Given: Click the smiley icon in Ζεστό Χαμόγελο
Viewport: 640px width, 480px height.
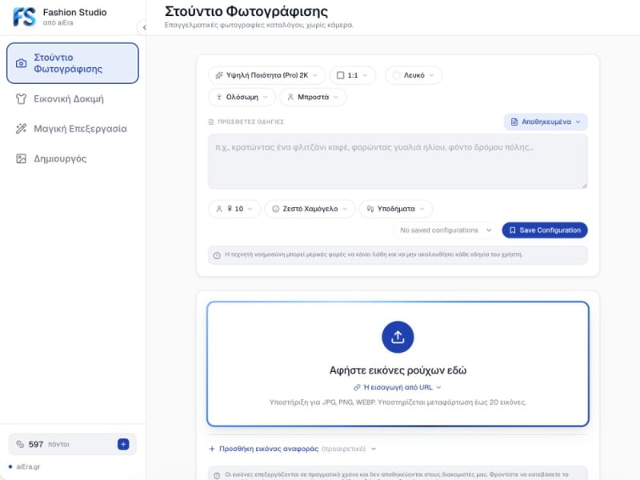Looking at the screenshot, I should tap(275, 209).
